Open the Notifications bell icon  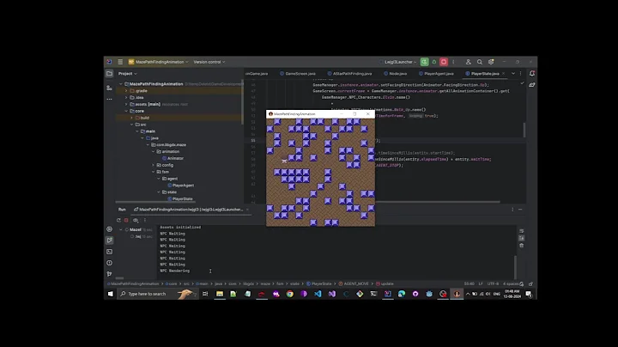tap(532, 73)
